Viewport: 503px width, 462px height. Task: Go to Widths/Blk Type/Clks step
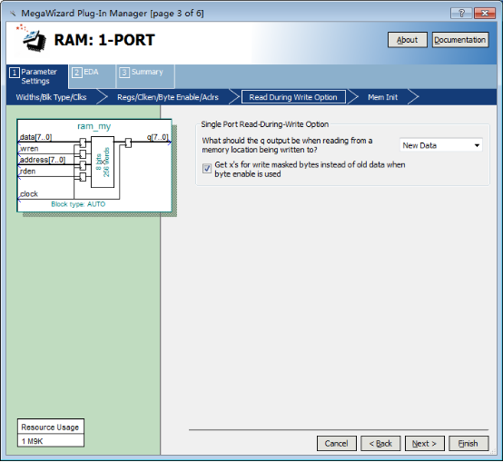coord(51,97)
